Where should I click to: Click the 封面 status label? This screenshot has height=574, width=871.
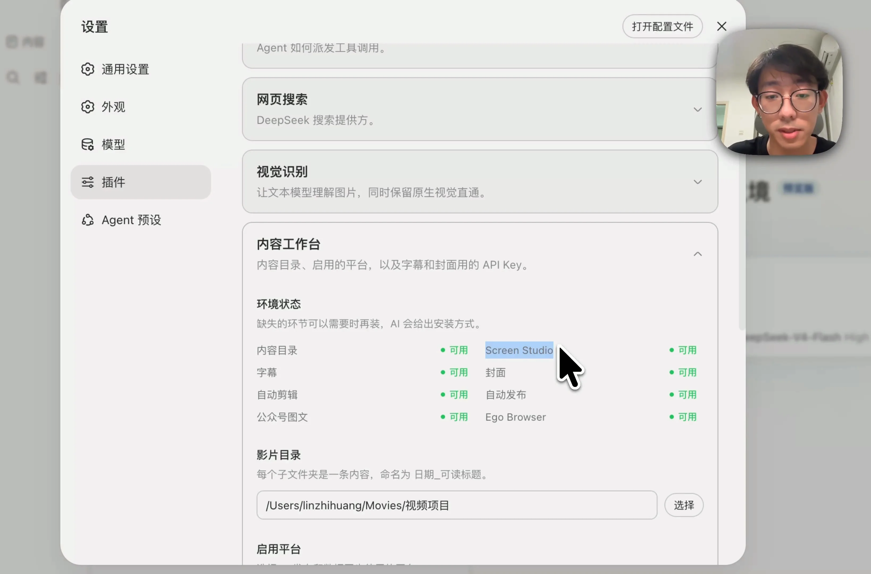pos(495,373)
